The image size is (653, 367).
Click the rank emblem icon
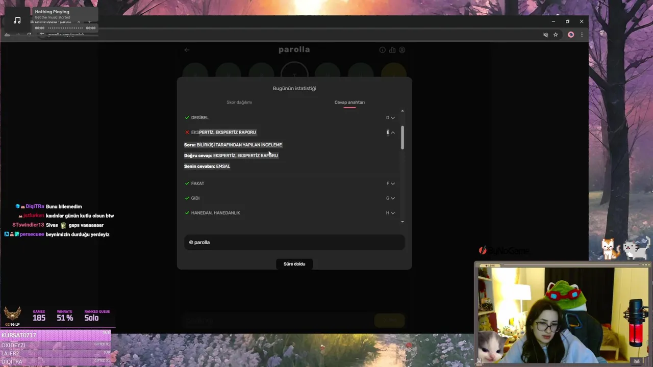(13, 313)
